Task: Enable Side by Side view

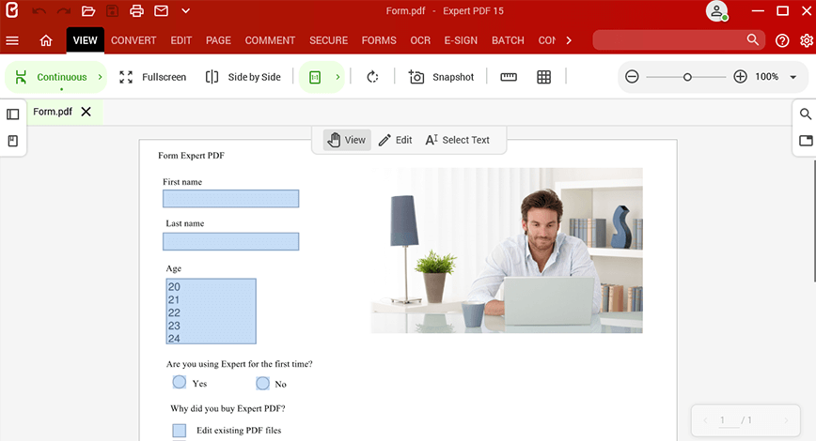Action: pos(243,77)
